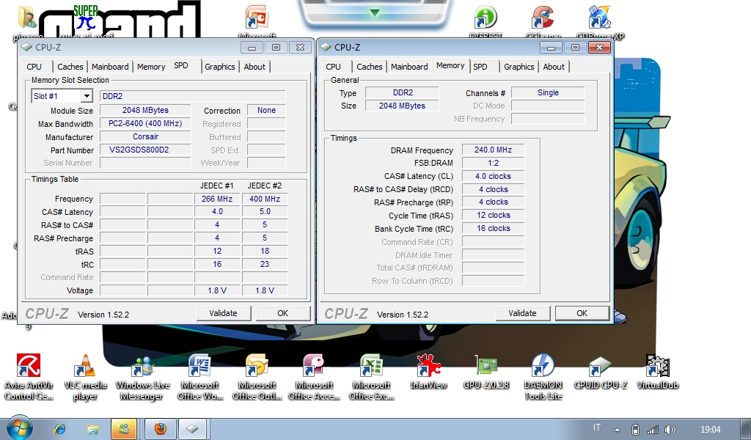Switch to Mainboard tab in SPD window
751x440 pixels.
click(110, 67)
